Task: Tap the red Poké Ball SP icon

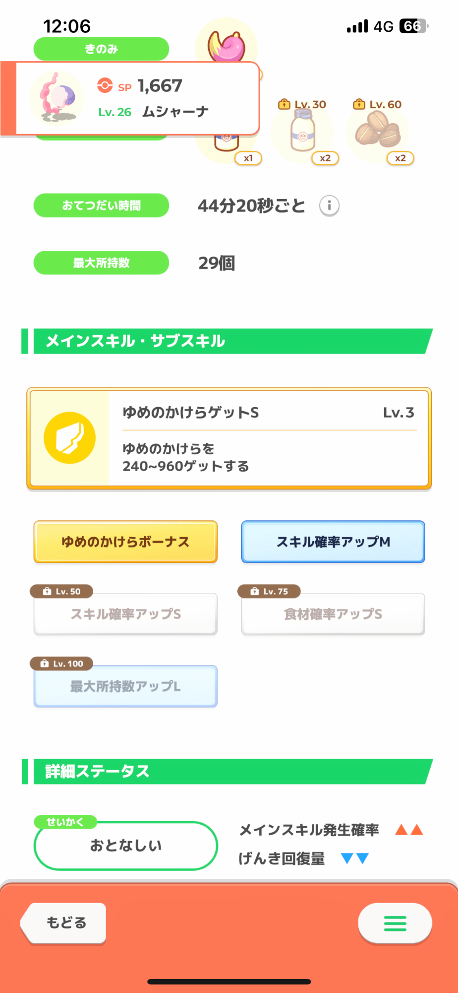Action: point(105,85)
